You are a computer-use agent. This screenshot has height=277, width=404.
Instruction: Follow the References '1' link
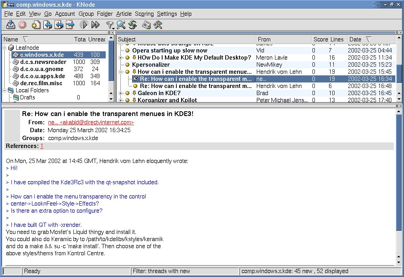click(42, 146)
